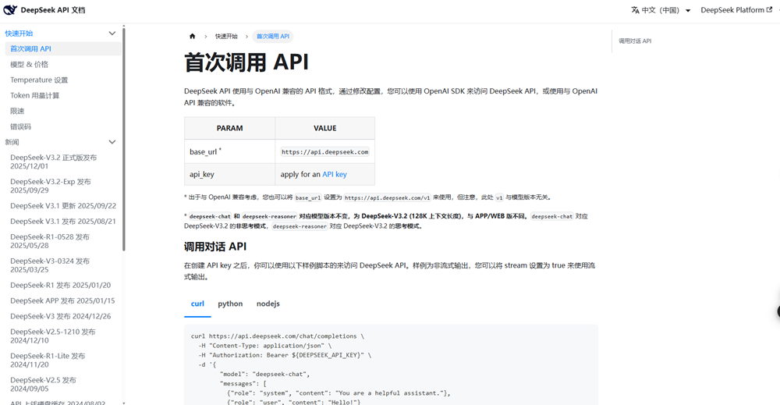Collapse the 新闻 sidebar section

(112, 142)
